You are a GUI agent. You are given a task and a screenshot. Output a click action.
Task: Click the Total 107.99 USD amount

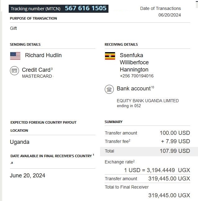[175, 151]
